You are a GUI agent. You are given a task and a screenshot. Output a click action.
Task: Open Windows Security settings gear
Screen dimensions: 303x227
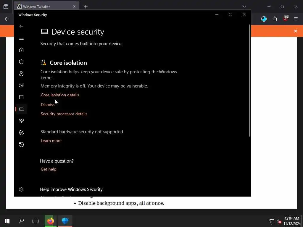[x=21, y=189]
